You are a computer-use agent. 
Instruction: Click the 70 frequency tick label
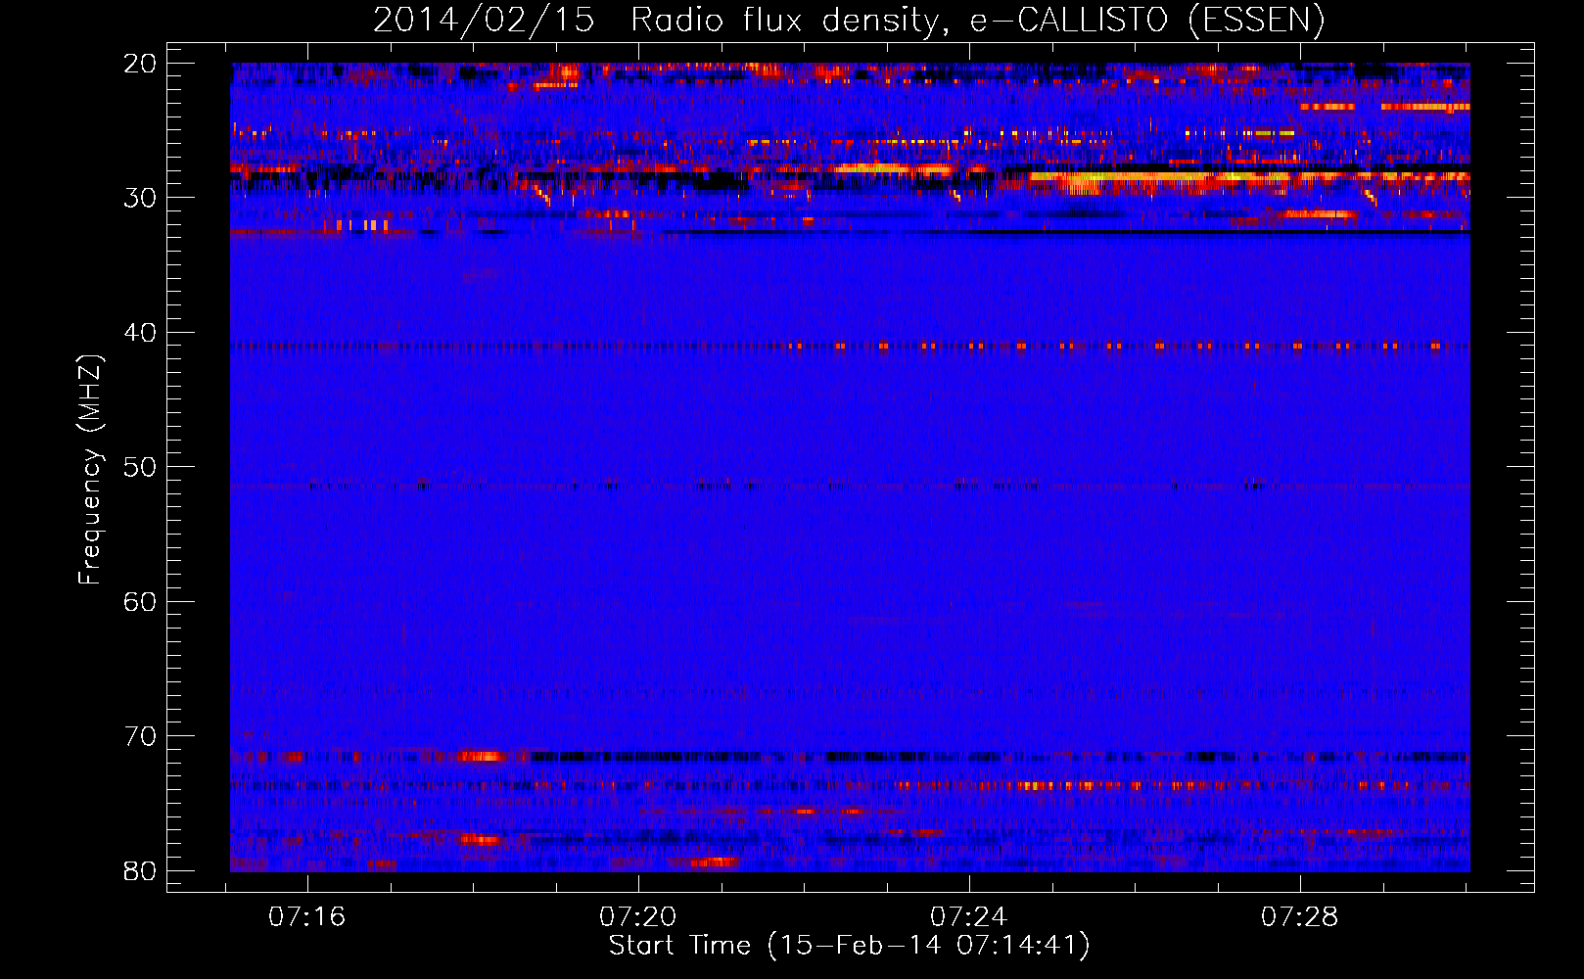coord(140,736)
